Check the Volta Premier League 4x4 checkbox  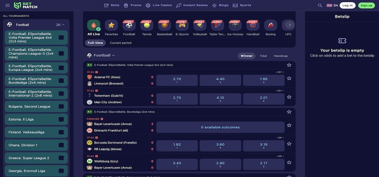[x=61, y=38]
